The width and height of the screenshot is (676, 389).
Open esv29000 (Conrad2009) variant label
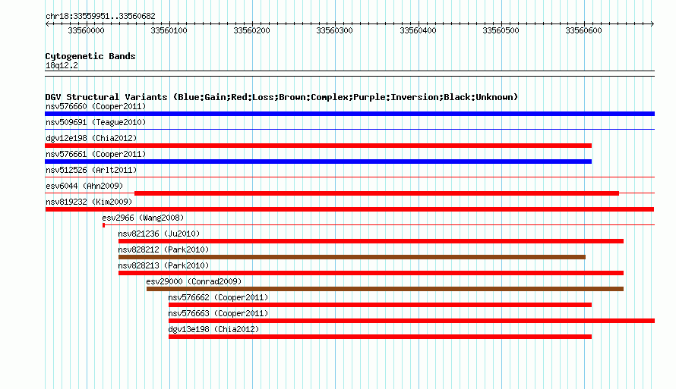point(194,281)
